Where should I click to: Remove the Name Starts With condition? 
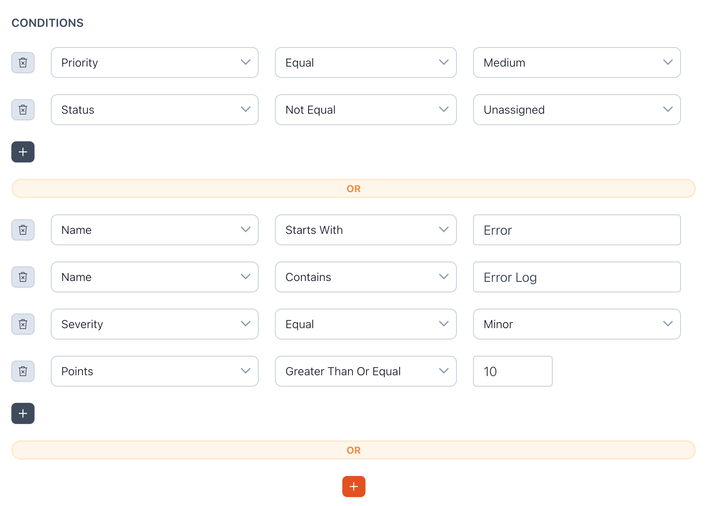click(x=23, y=230)
